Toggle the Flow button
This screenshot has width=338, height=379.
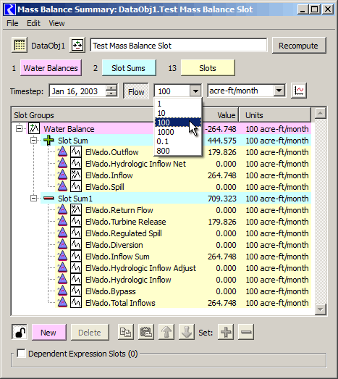click(136, 91)
